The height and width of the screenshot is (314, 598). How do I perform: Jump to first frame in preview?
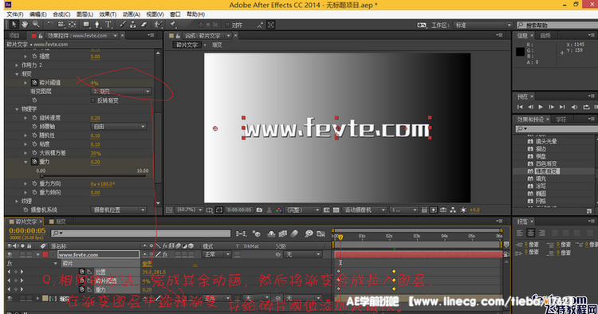[x=520, y=107]
